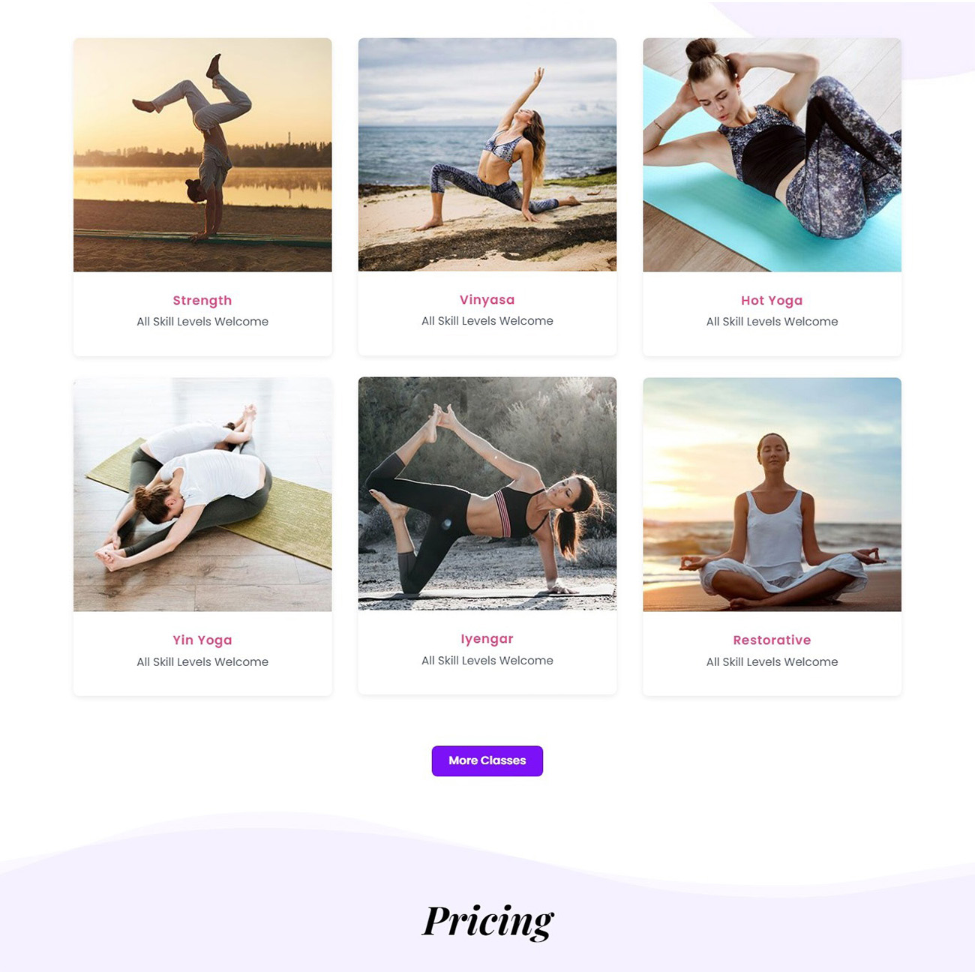The height and width of the screenshot is (975, 975).
Task: Select the Vinyasa class title
Action: point(487,300)
